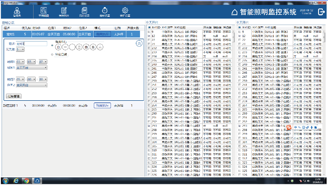Click the 任务管理 task management button
Image resolution: width=328 pixels, height=185 pixels.
click(x=14, y=96)
